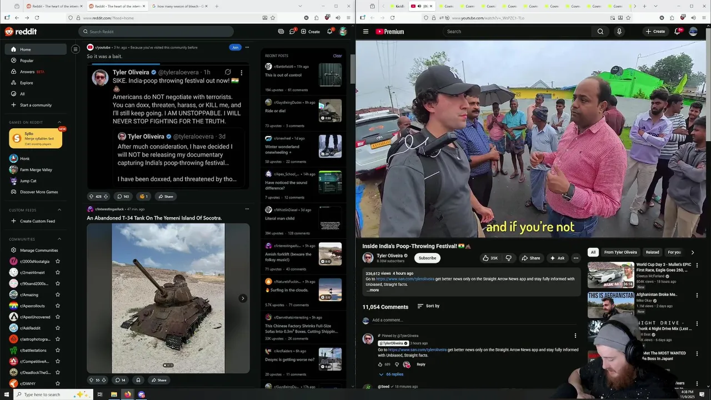The height and width of the screenshot is (400, 711).
Task: Click the Search Reddit field
Action: coord(156,32)
